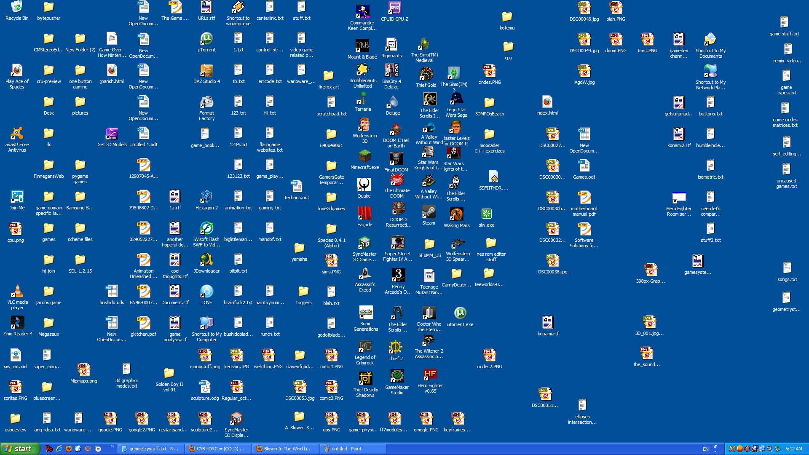The image size is (809, 455).
Task: Switch to the untitled - Paint task
Action: [x=352, y=449]
